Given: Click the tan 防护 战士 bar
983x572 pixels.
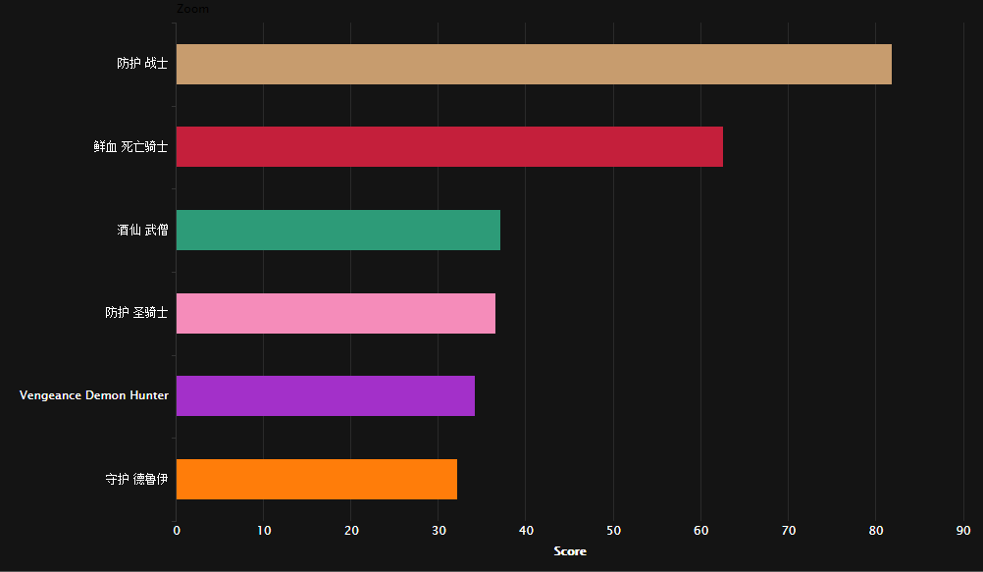Looking at the screenshot, I should pyautogui.click(x=534, y=64).
